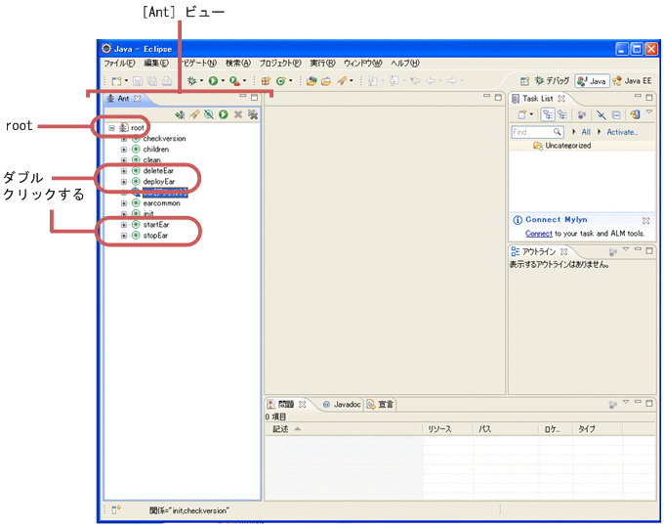
Task: Toggle Hide Internal Targets in Ant view
Action: [209, 114]
